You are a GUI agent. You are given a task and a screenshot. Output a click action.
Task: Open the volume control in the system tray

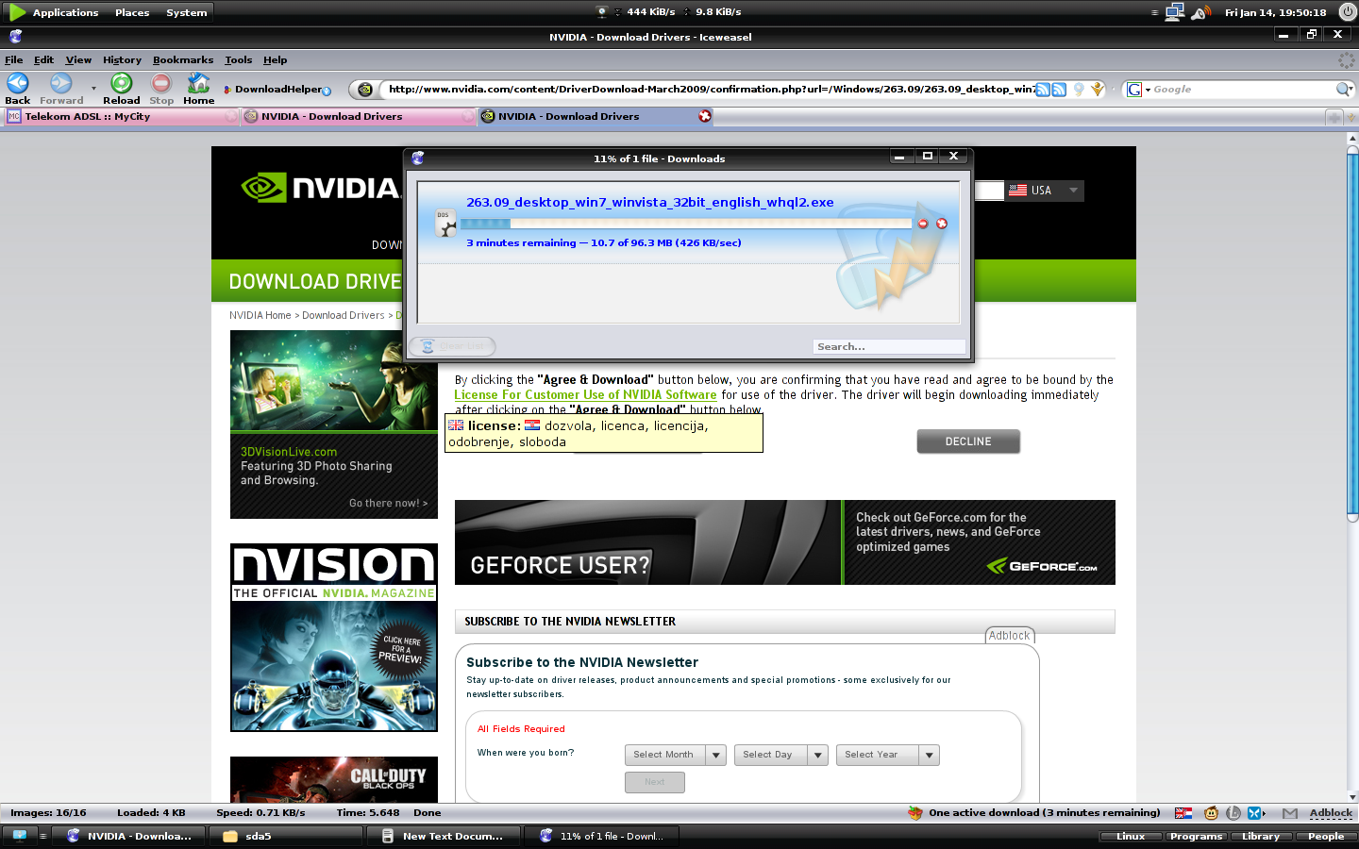[x=1201, y=12]
